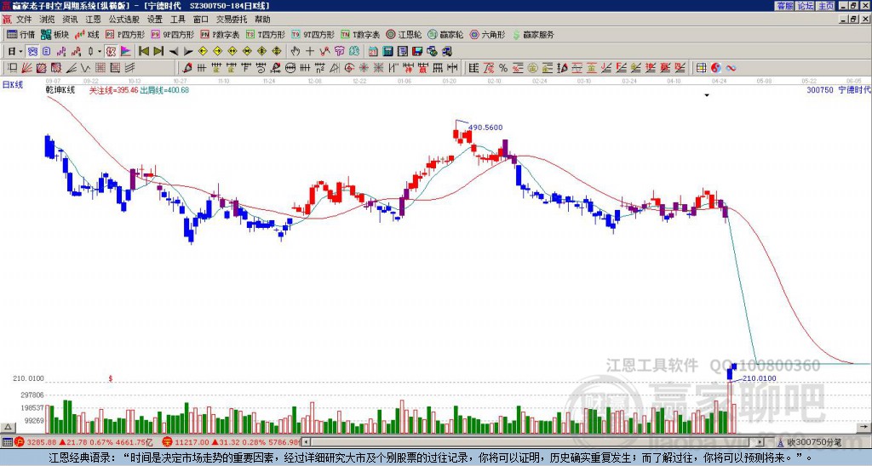Click the save floppy disk icon
872x466 pixels.
(x=417, y=51)
